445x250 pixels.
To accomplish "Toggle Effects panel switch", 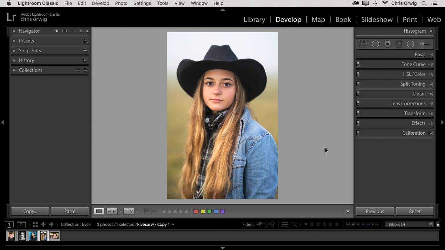I will coord(358,123).
